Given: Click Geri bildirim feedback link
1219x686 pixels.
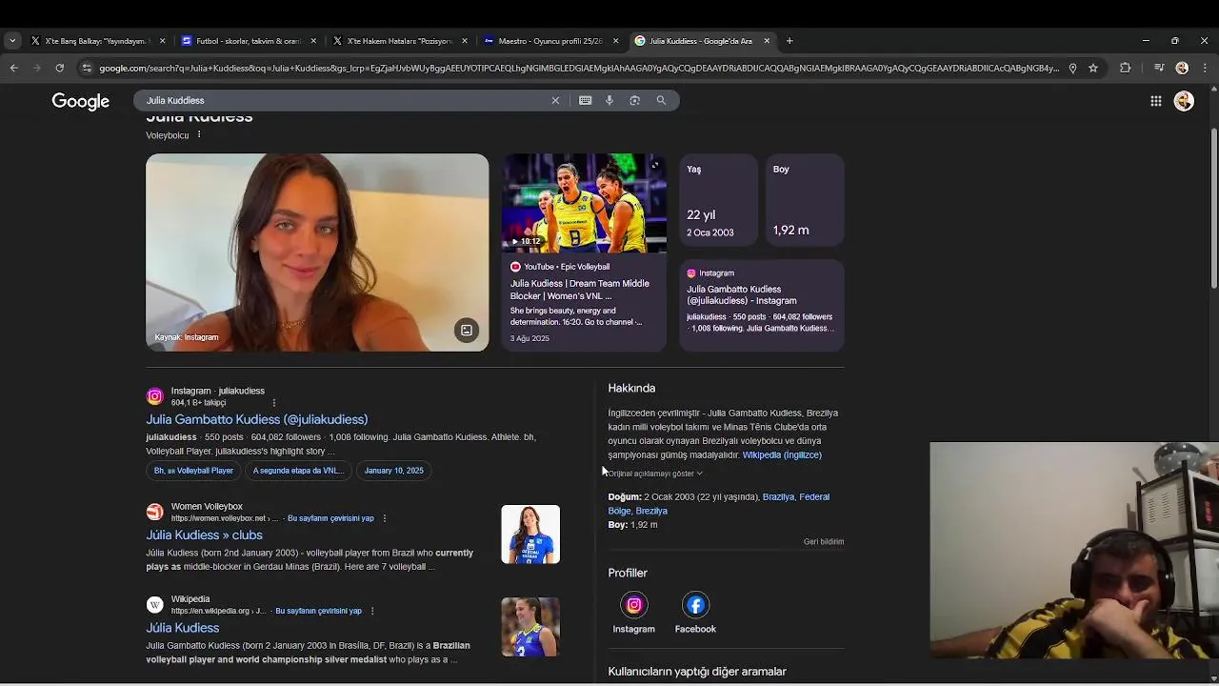Looking at the screenshot, I should click(824, 541).
